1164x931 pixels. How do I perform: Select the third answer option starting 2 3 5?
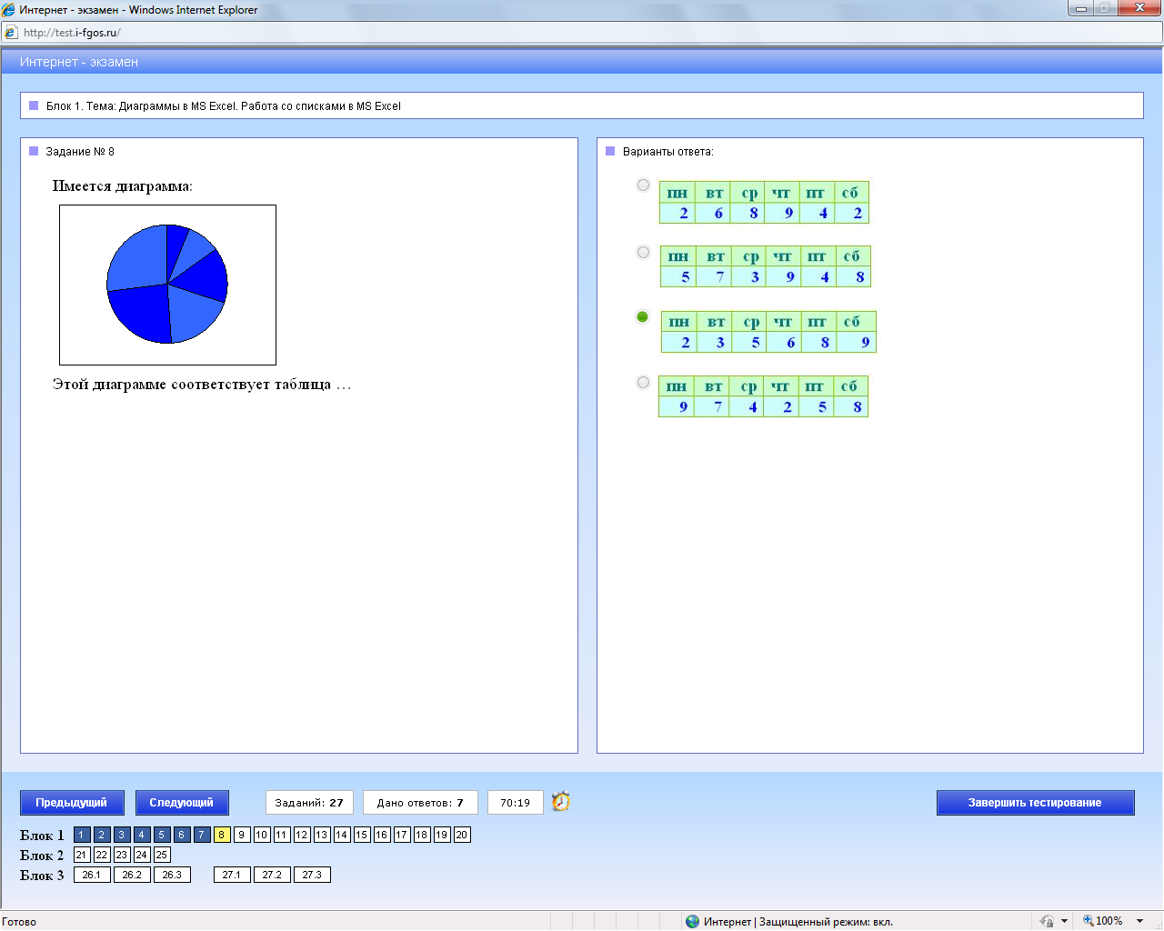(643, 317)
